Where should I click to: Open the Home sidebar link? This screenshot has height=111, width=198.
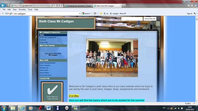(53, 35)
